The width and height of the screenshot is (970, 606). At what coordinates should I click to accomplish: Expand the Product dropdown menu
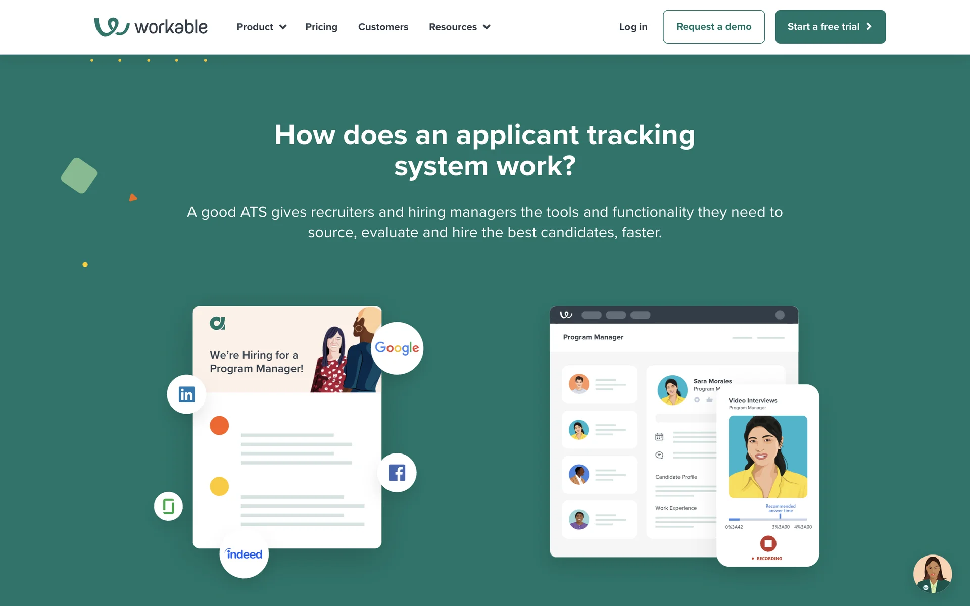pos(261,27)
